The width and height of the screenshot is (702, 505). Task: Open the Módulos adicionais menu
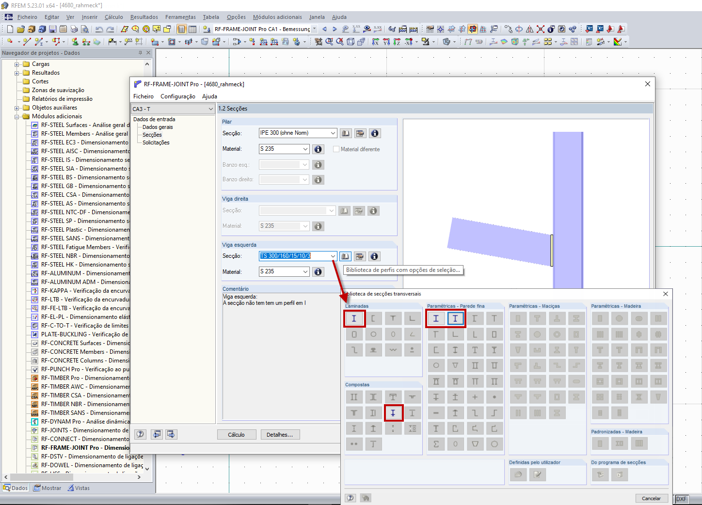pyautogui.click(x=277, y=17)
